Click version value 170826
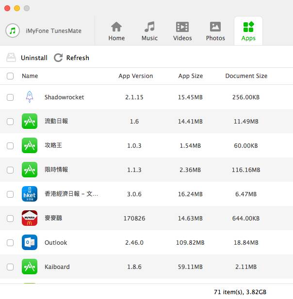293x299 pixels. pyautogui.click(x=134, y=219)
